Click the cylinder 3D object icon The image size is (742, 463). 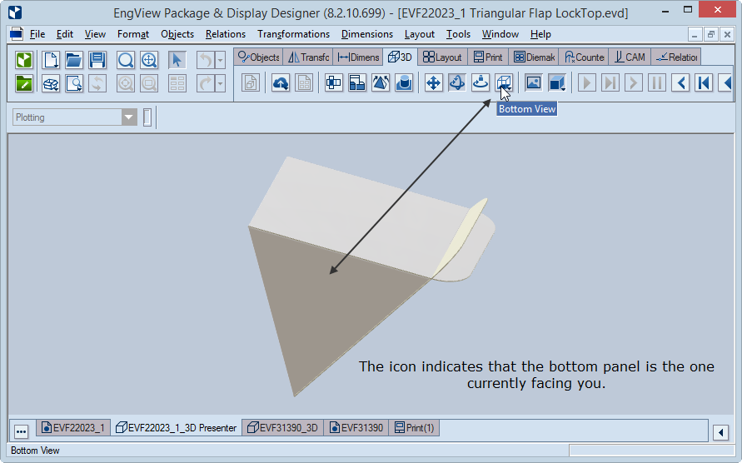pos(404,82)
